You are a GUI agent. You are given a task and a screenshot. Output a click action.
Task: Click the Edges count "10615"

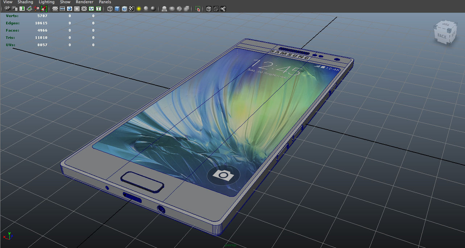41,23
